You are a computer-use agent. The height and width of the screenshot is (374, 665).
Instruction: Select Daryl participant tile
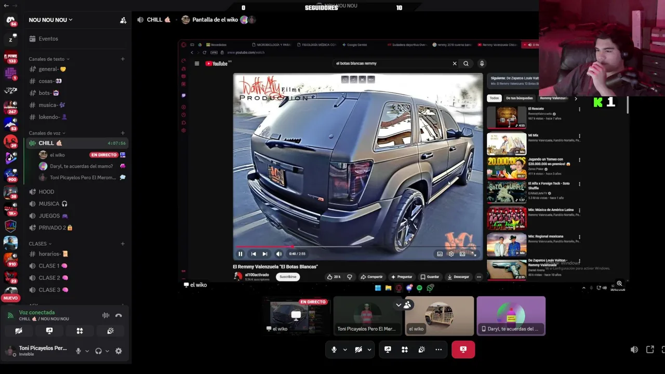tap(511, 316)
